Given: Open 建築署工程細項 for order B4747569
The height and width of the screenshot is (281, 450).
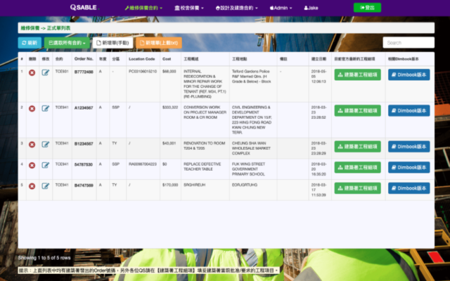Looking at the screenshot, I should point(358,188).
